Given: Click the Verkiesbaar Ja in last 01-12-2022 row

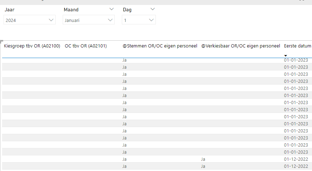Looking at the screenshot, I should point(203,166).
